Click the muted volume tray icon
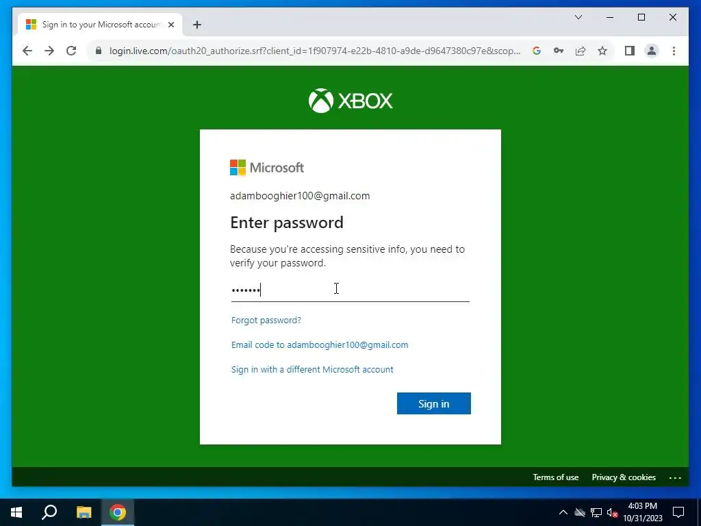The image size is (701, 526). pos(613,512)
